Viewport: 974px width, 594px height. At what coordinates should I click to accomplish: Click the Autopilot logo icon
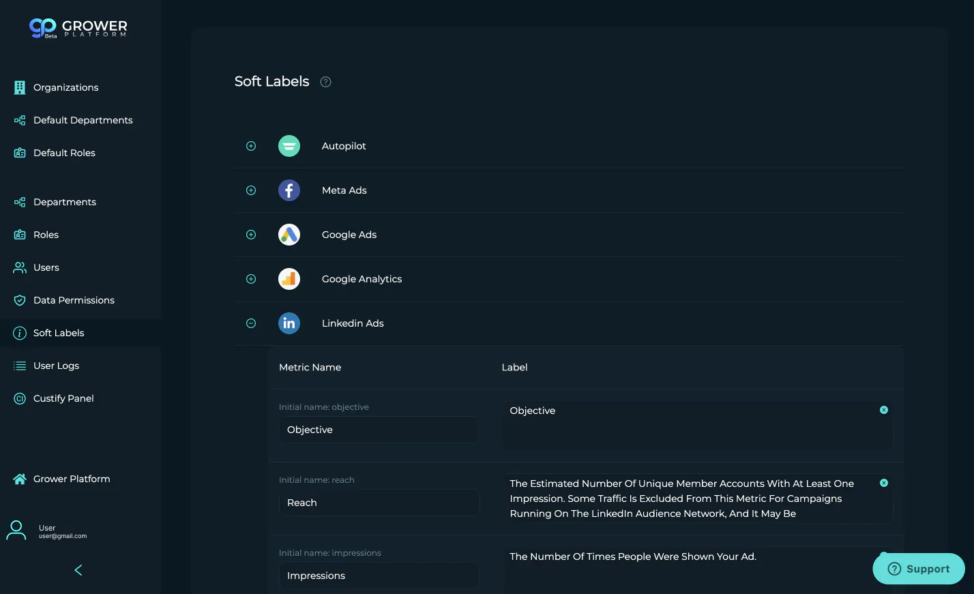click(289, 146)
